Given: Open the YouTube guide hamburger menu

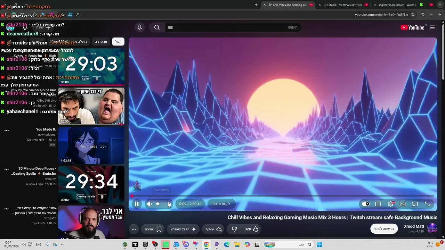Looking at the screenshot, I should click(x=432, y=27).
